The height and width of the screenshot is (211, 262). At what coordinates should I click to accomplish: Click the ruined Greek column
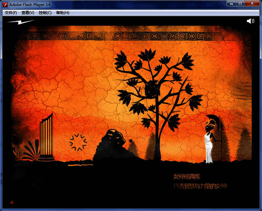pos(46,137)
